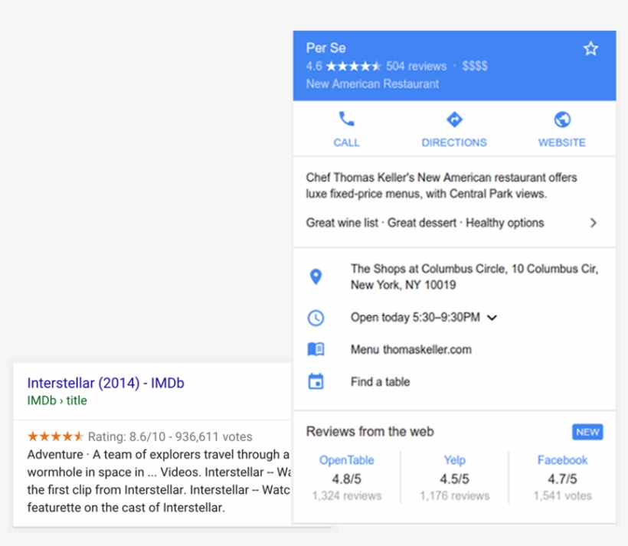Click the Per Se title
The width and height of the screenshot is (628, 546).
[325, 47]
